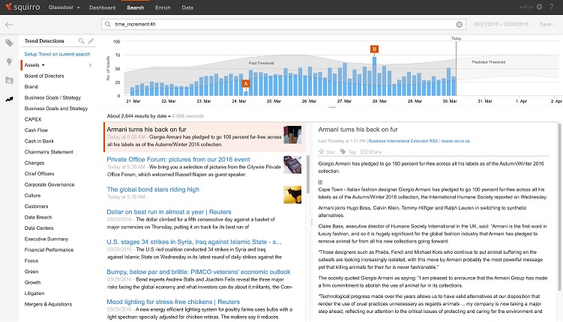Click marker B on the trend chart
Screen dimensions: 563x322
[374, 49]
